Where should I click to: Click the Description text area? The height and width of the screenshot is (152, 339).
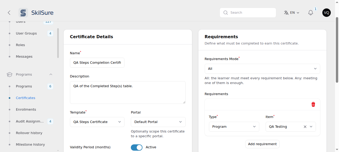(x=128, y=92)
